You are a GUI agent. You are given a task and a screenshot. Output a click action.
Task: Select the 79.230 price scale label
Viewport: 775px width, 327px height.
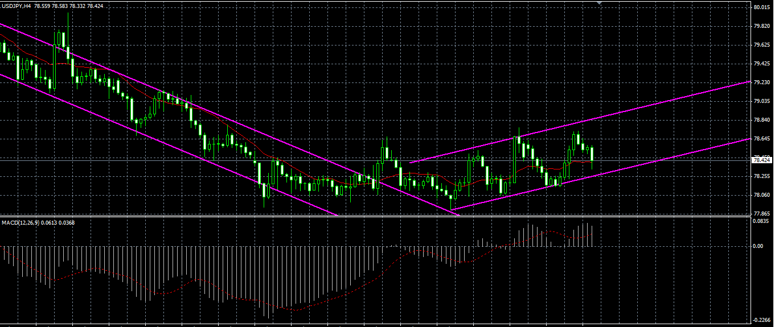tap(761, 82)
